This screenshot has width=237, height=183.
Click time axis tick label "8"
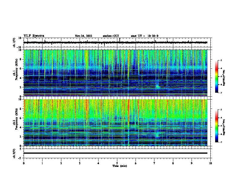pos(173,163)
